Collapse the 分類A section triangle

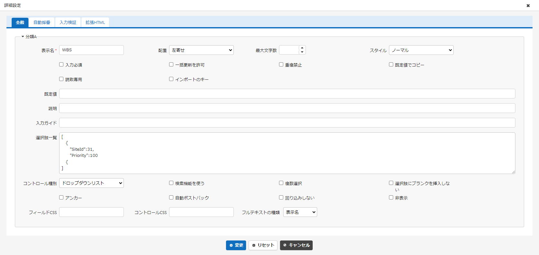[x=23, y=36]
